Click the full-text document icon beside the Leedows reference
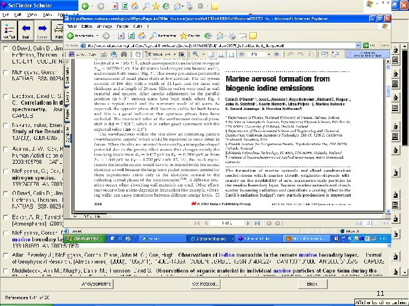The image size is (409, 306). [x=395, y=108]
